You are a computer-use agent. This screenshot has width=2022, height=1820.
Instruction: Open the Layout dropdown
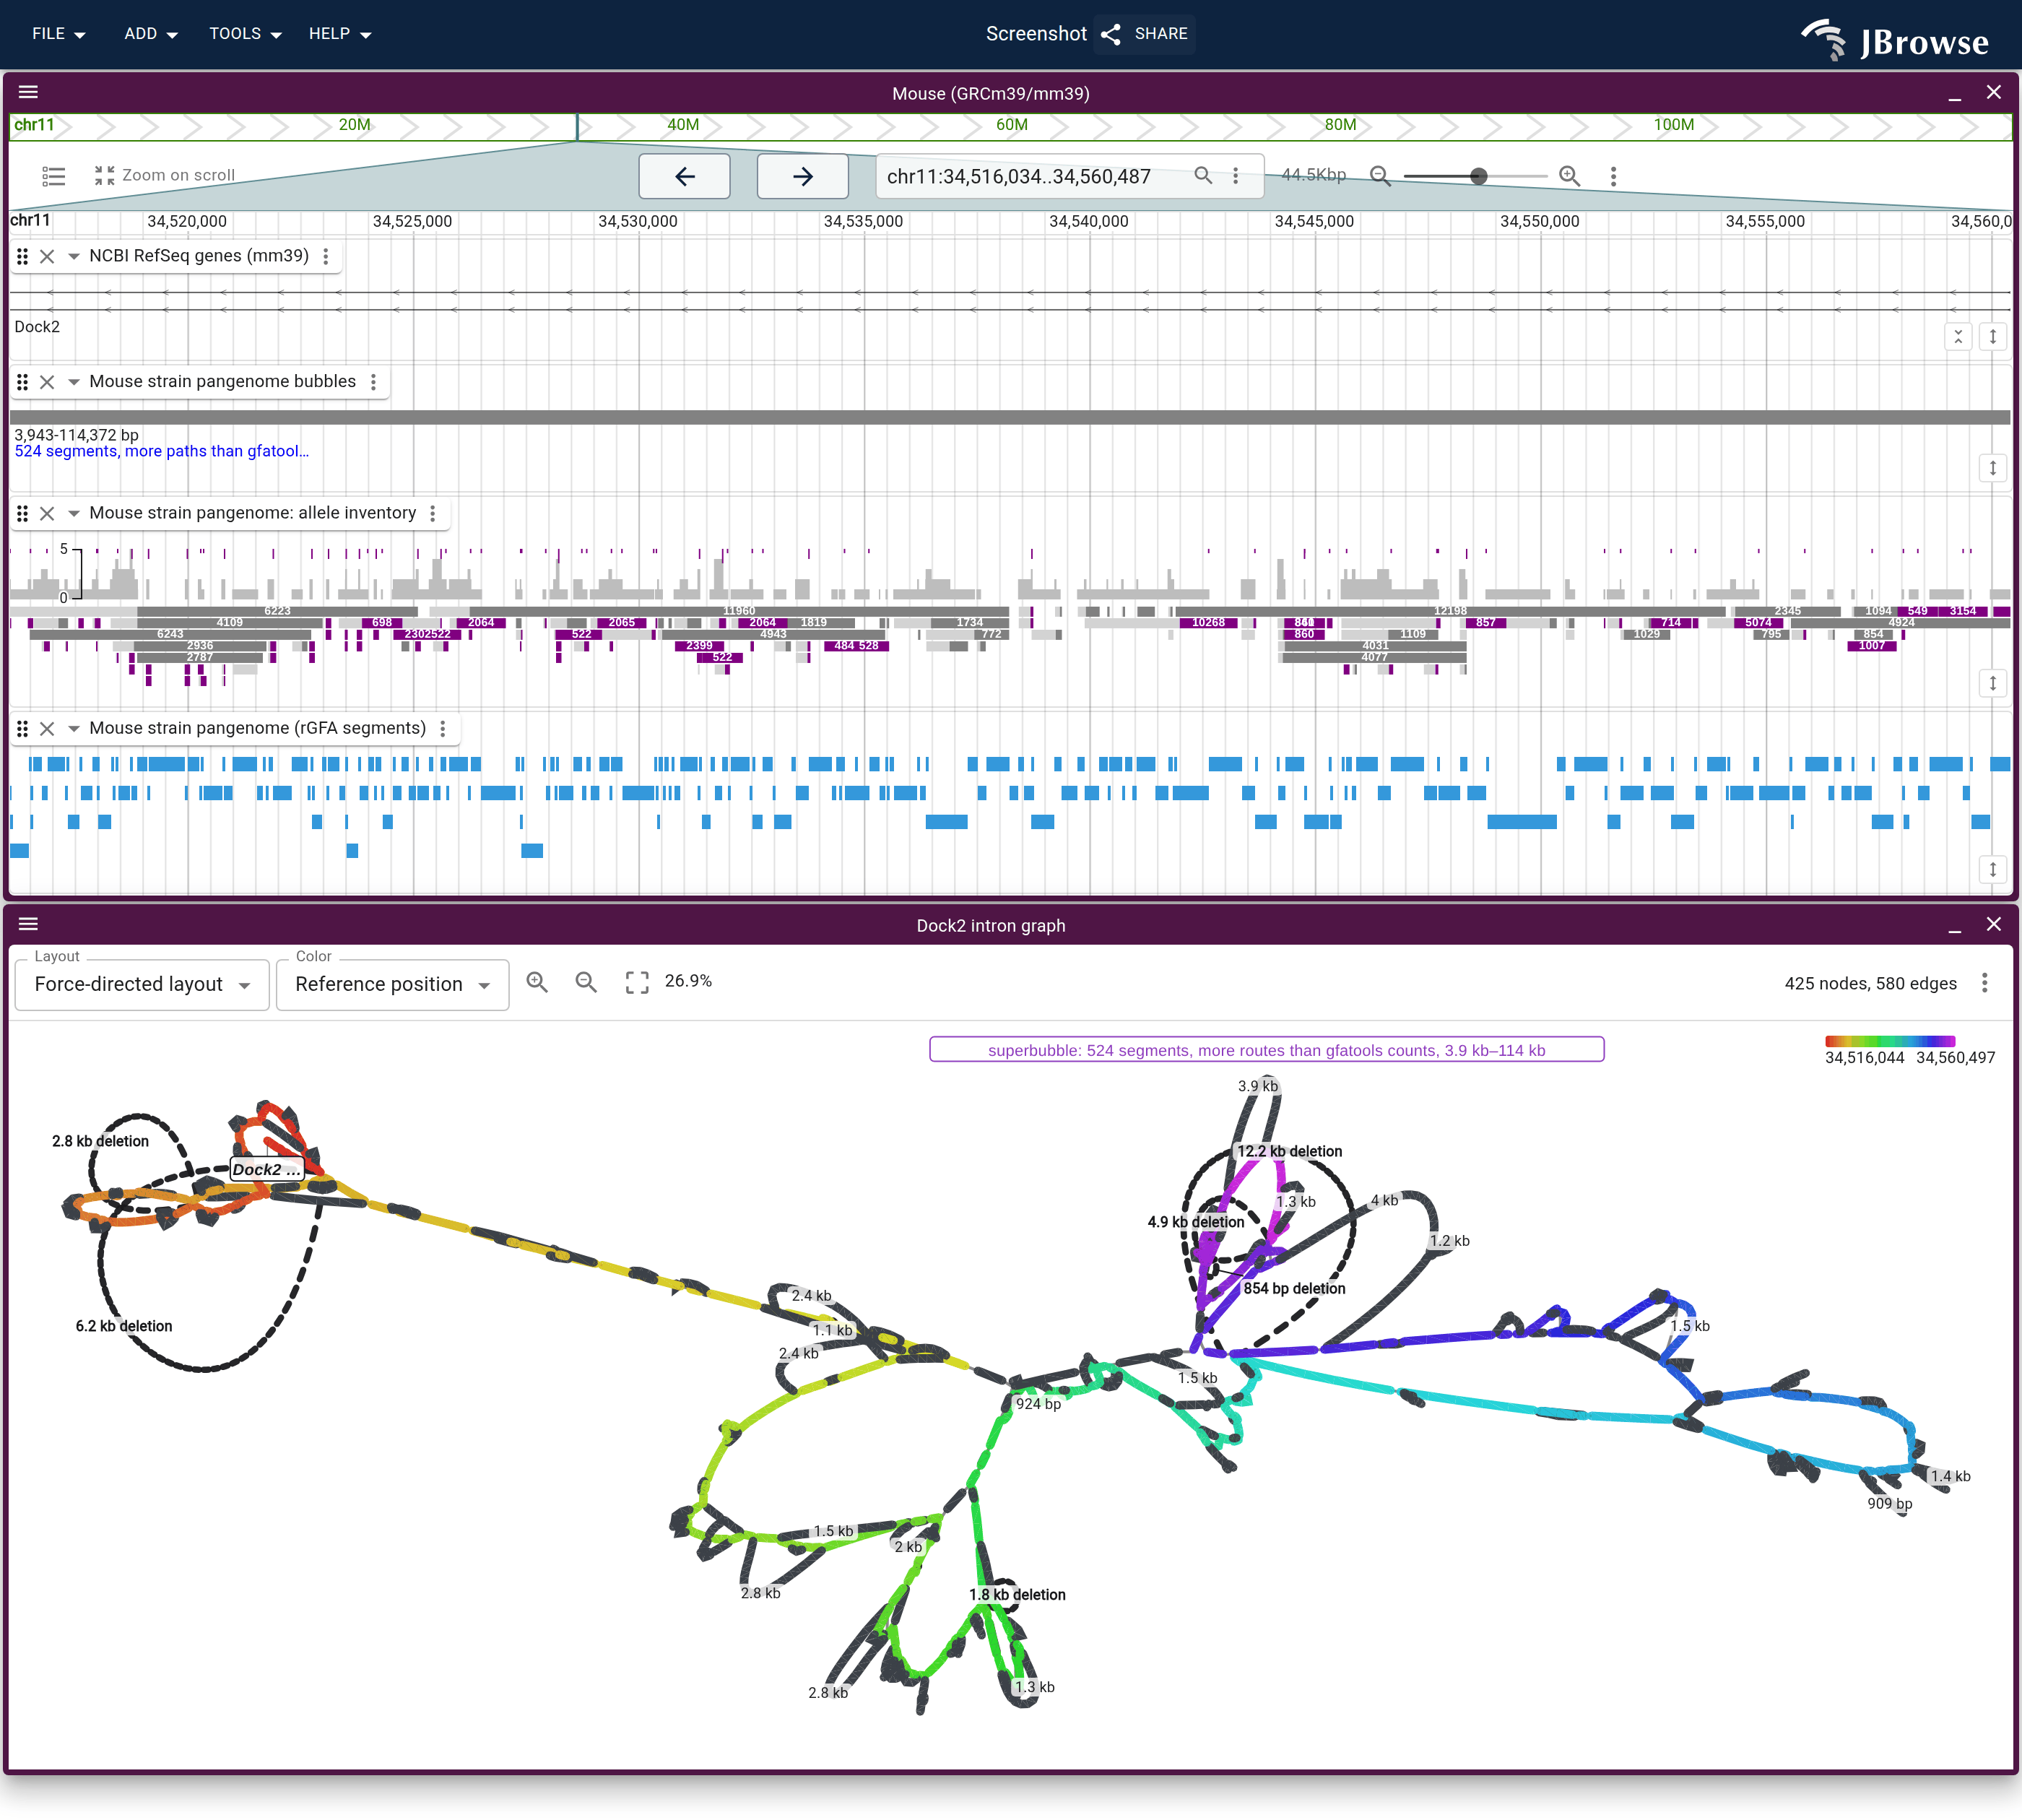coord(142,984)
